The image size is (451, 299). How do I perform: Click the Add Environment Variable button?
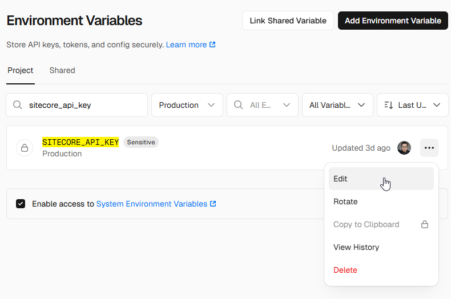393,21
